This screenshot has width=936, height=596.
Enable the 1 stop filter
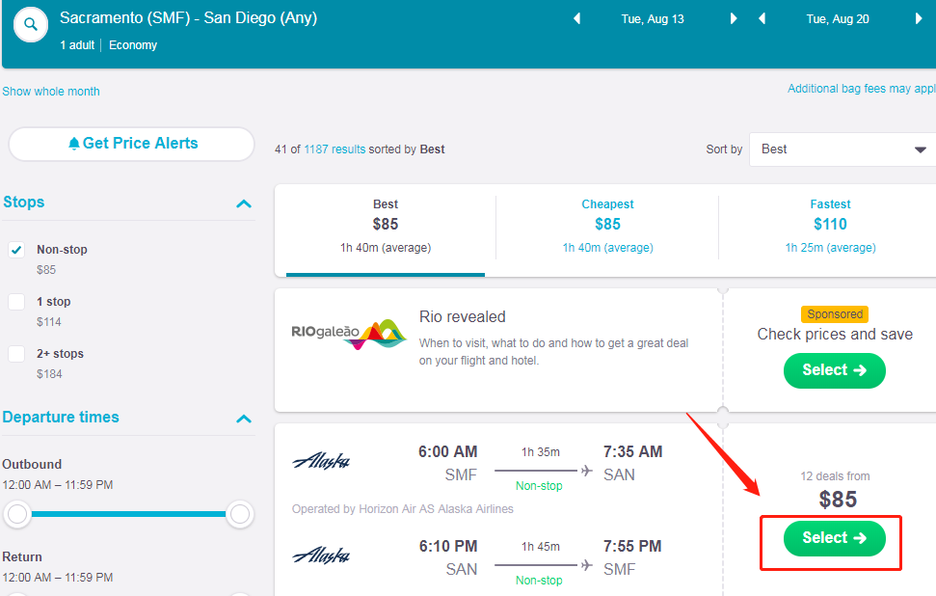(x=17, y=302)
